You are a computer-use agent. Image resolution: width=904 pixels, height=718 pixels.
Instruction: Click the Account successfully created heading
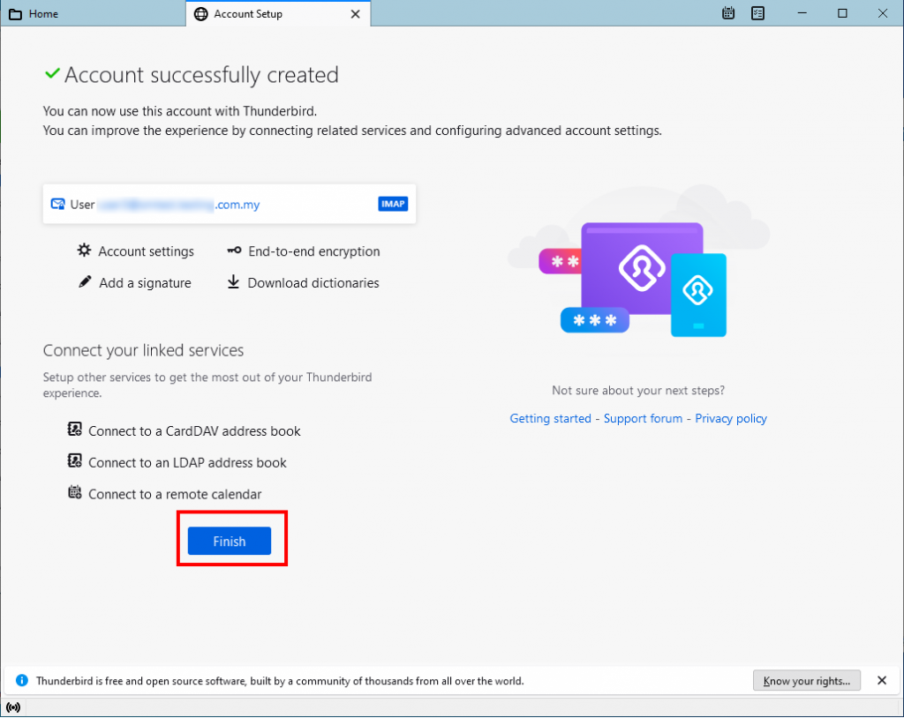tap(201, 75)
